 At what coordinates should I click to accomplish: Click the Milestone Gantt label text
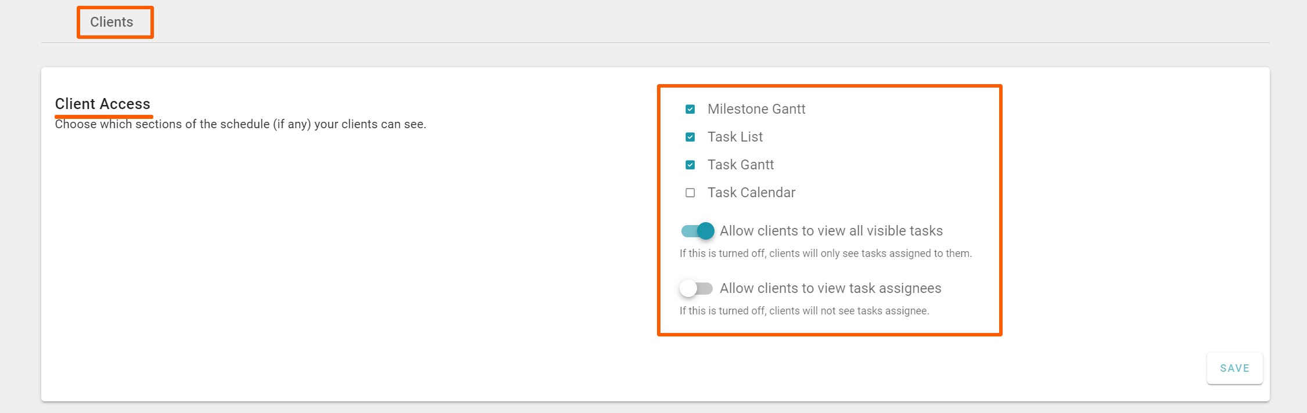tap(756, 109)
